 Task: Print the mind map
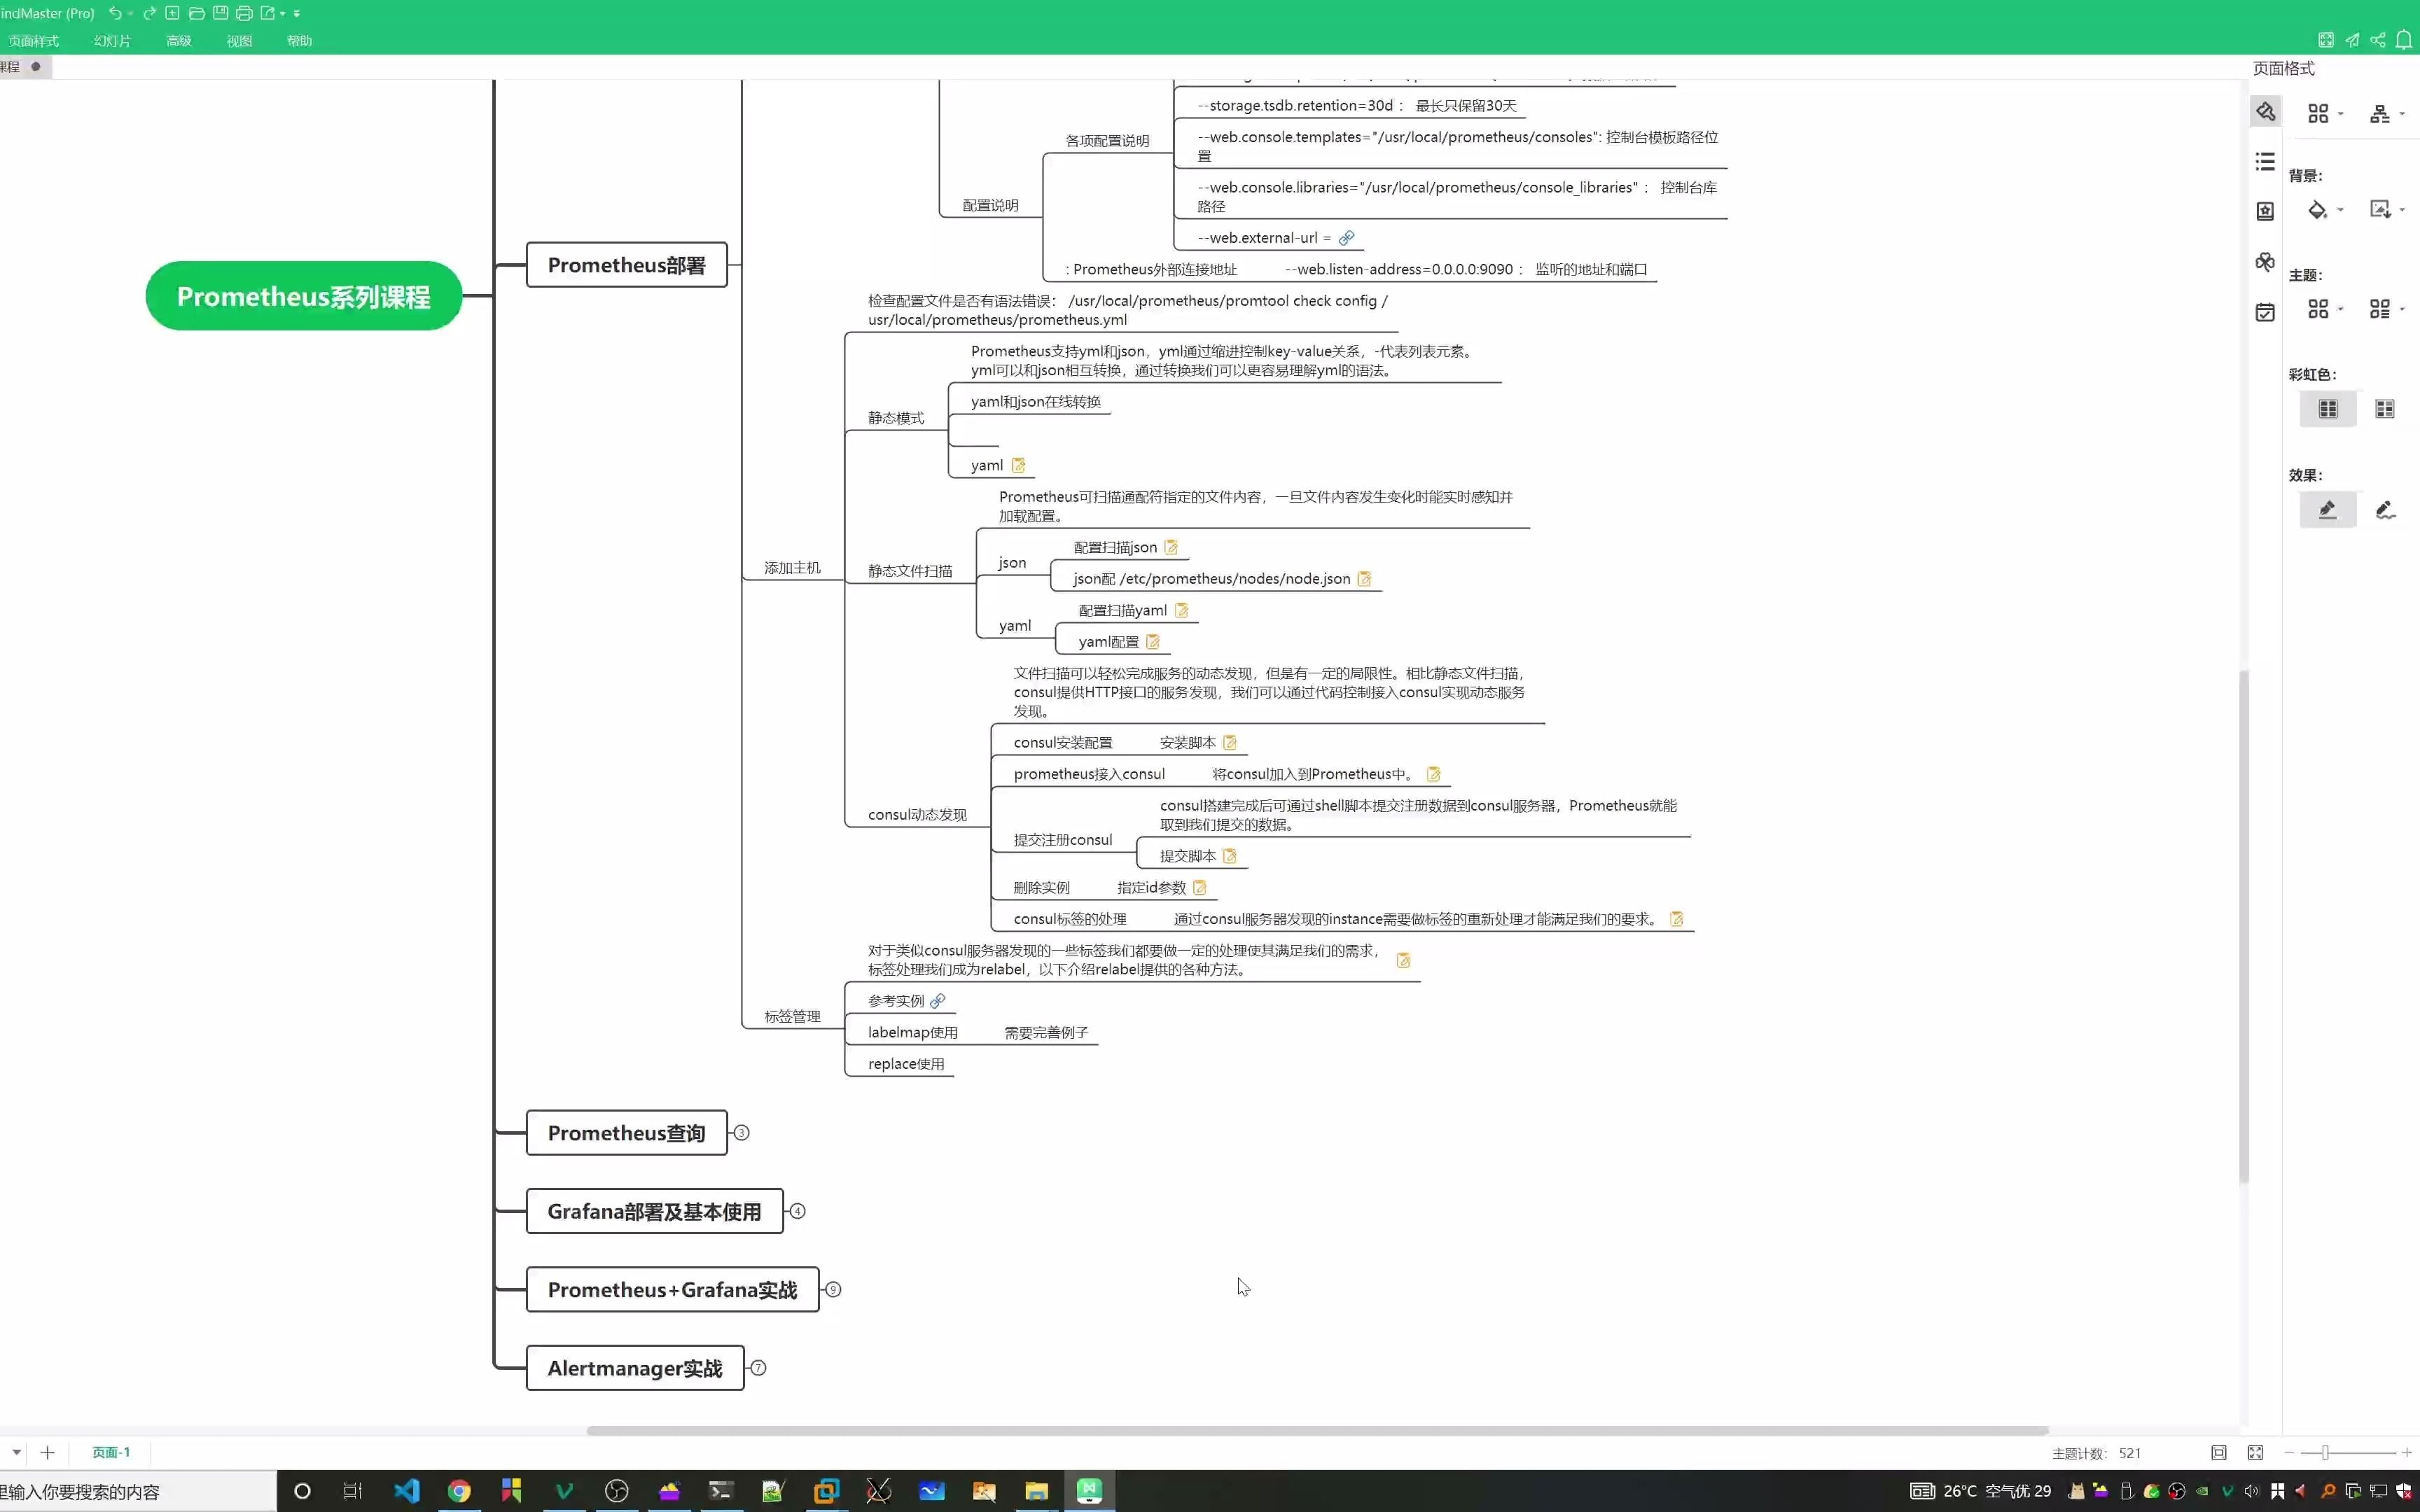pos(244,13)
